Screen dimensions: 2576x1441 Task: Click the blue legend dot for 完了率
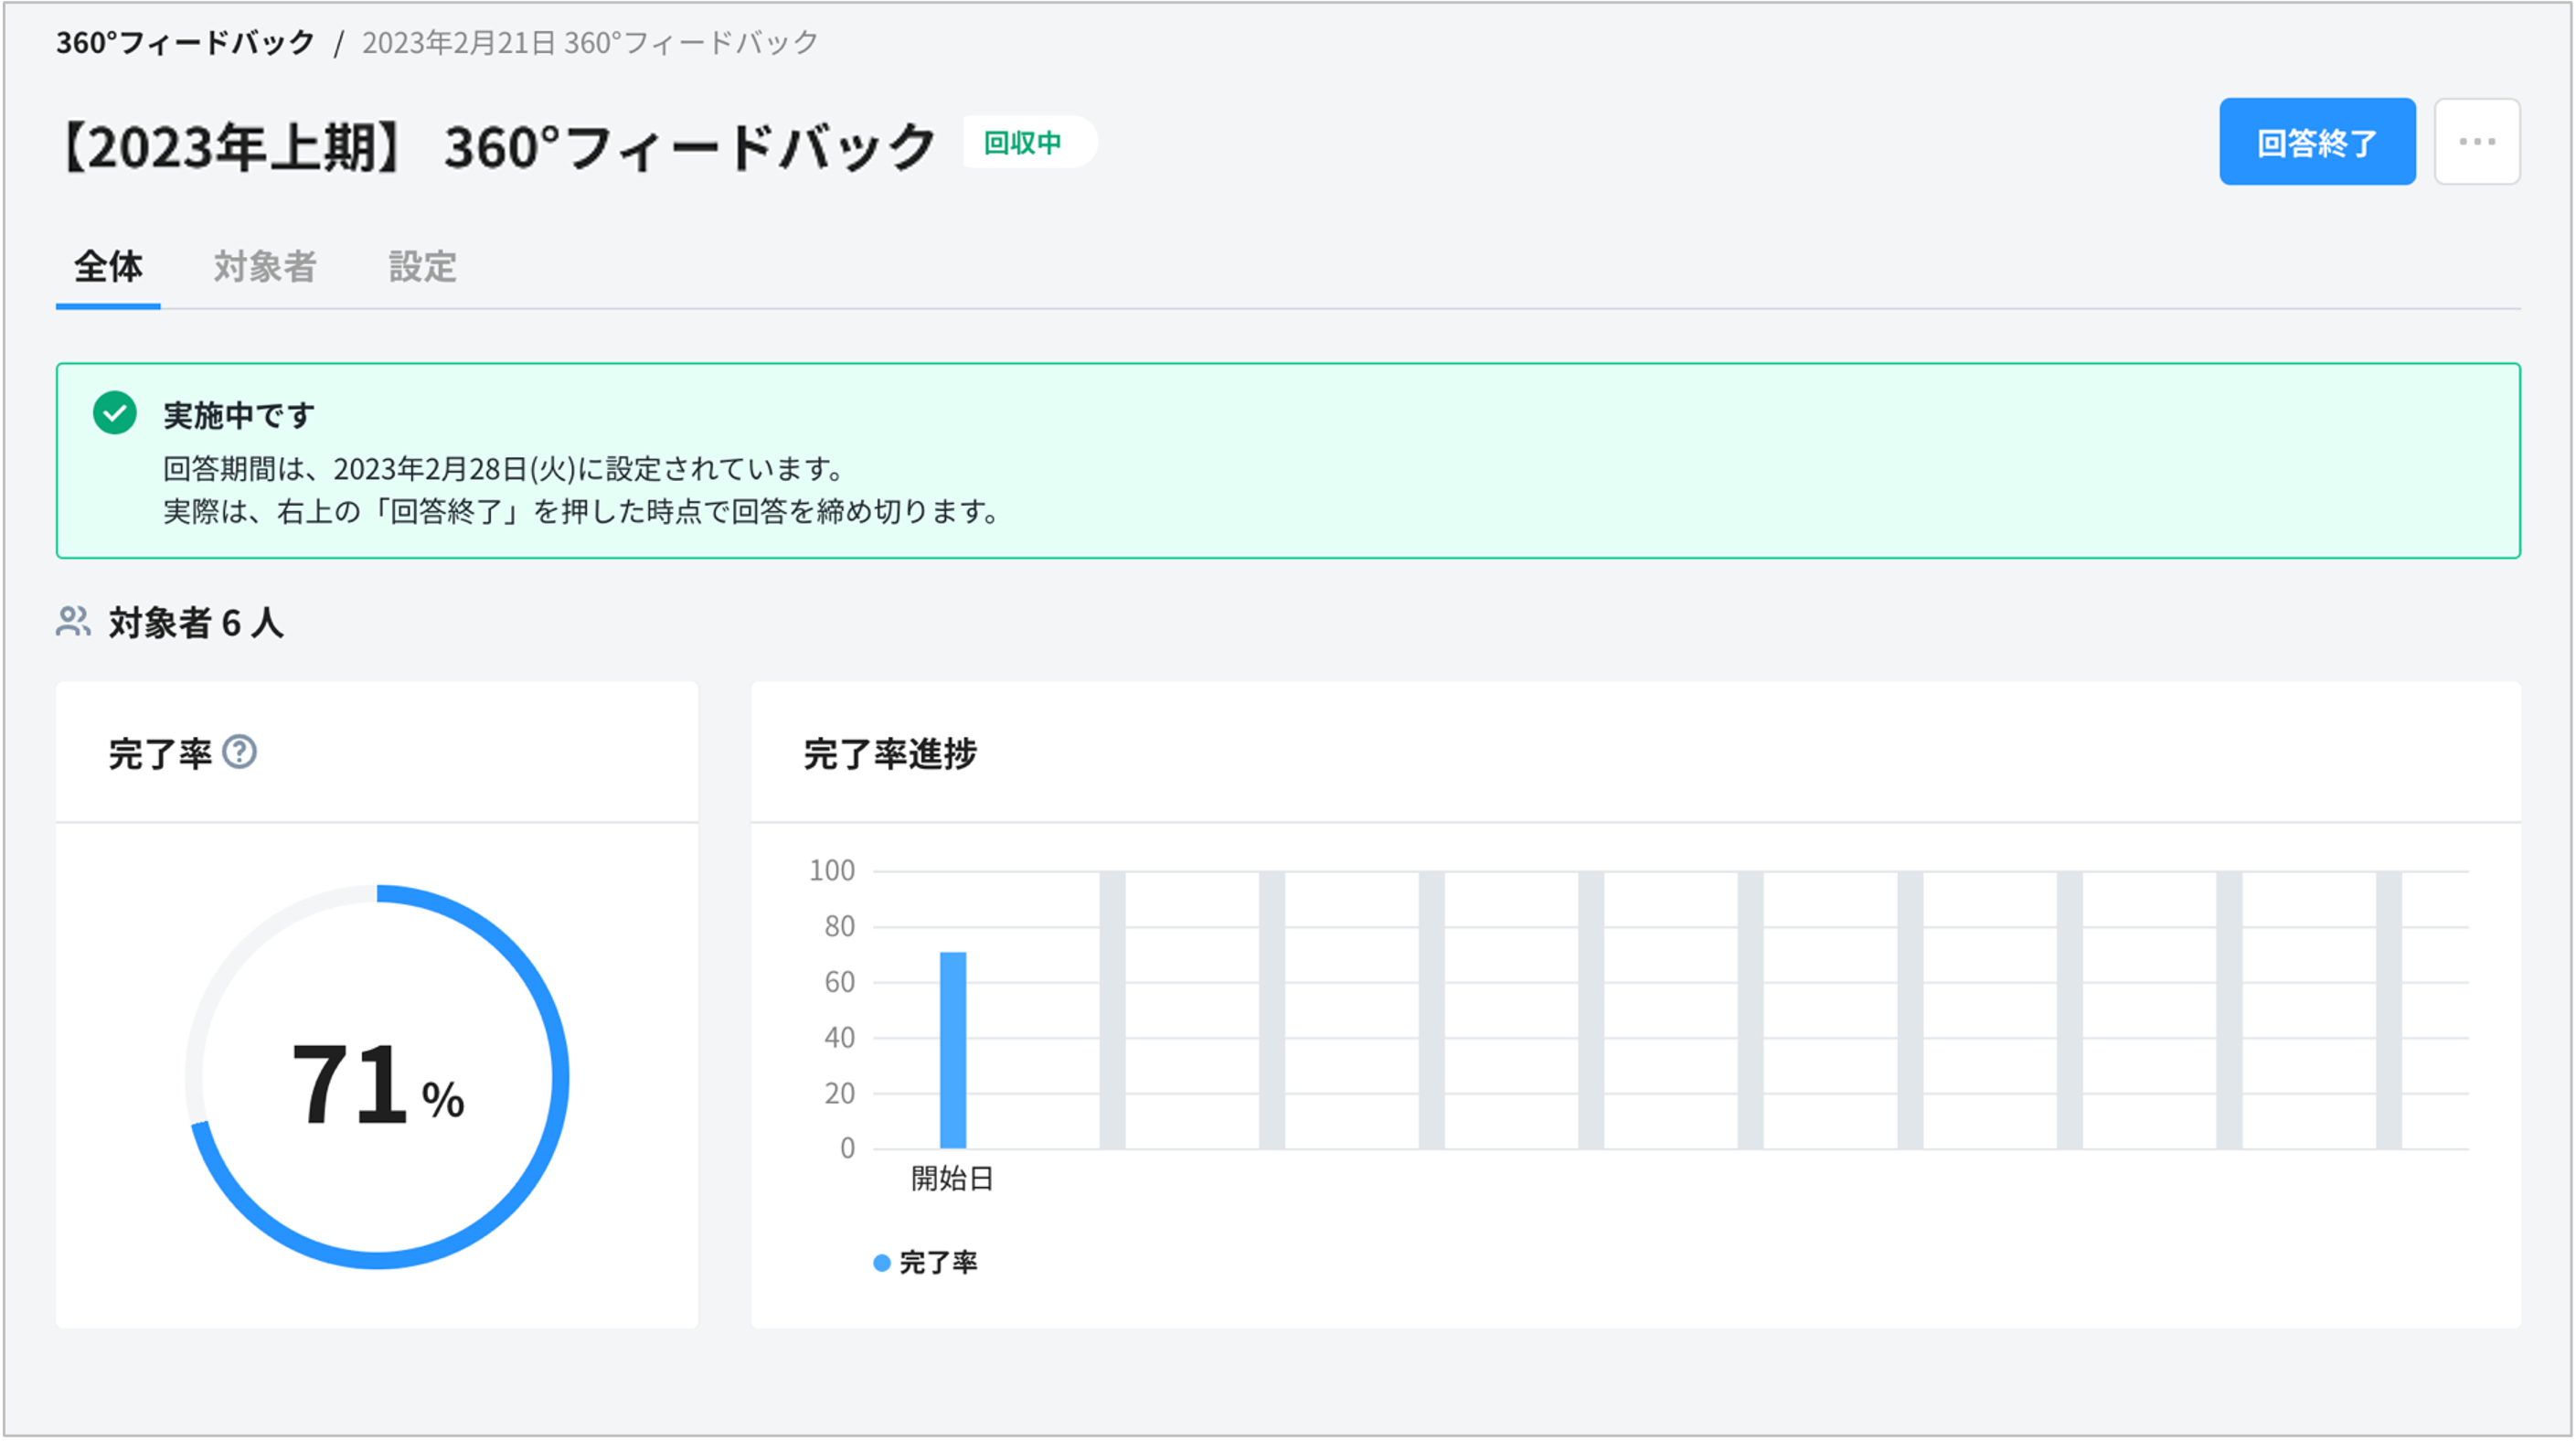point(882,1263)
